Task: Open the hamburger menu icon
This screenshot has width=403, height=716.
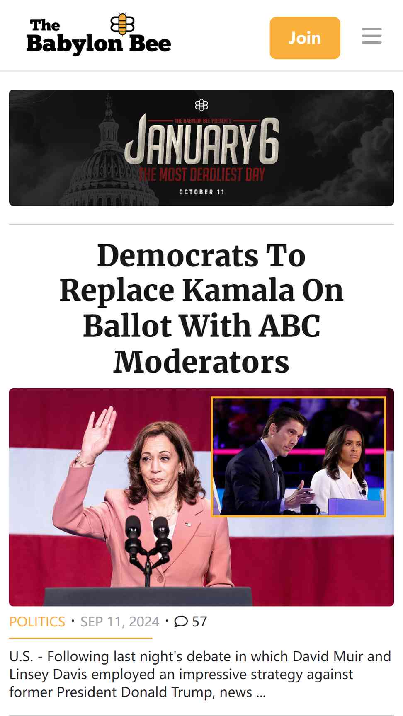Action: tap(371, 36)
